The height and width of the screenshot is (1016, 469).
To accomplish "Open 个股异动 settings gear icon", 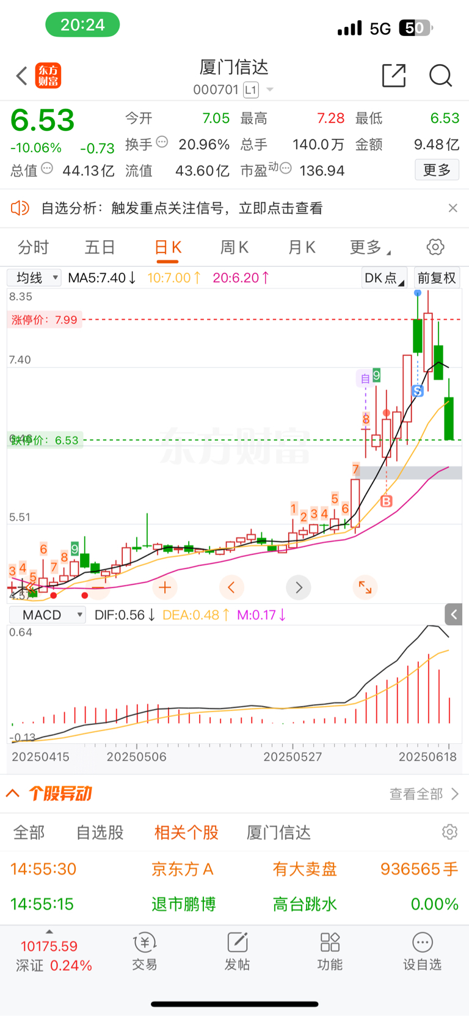I will (x=449, y=832).
